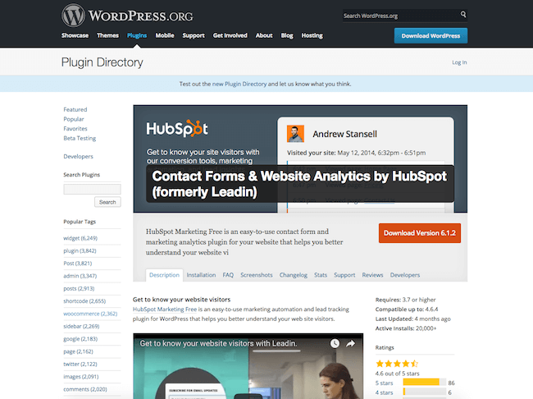Viewport: 533px width, 399px height.
Task: Click Andrew Stansell's avatar photo
Action: pyautogui.click(x=295, y=133)
